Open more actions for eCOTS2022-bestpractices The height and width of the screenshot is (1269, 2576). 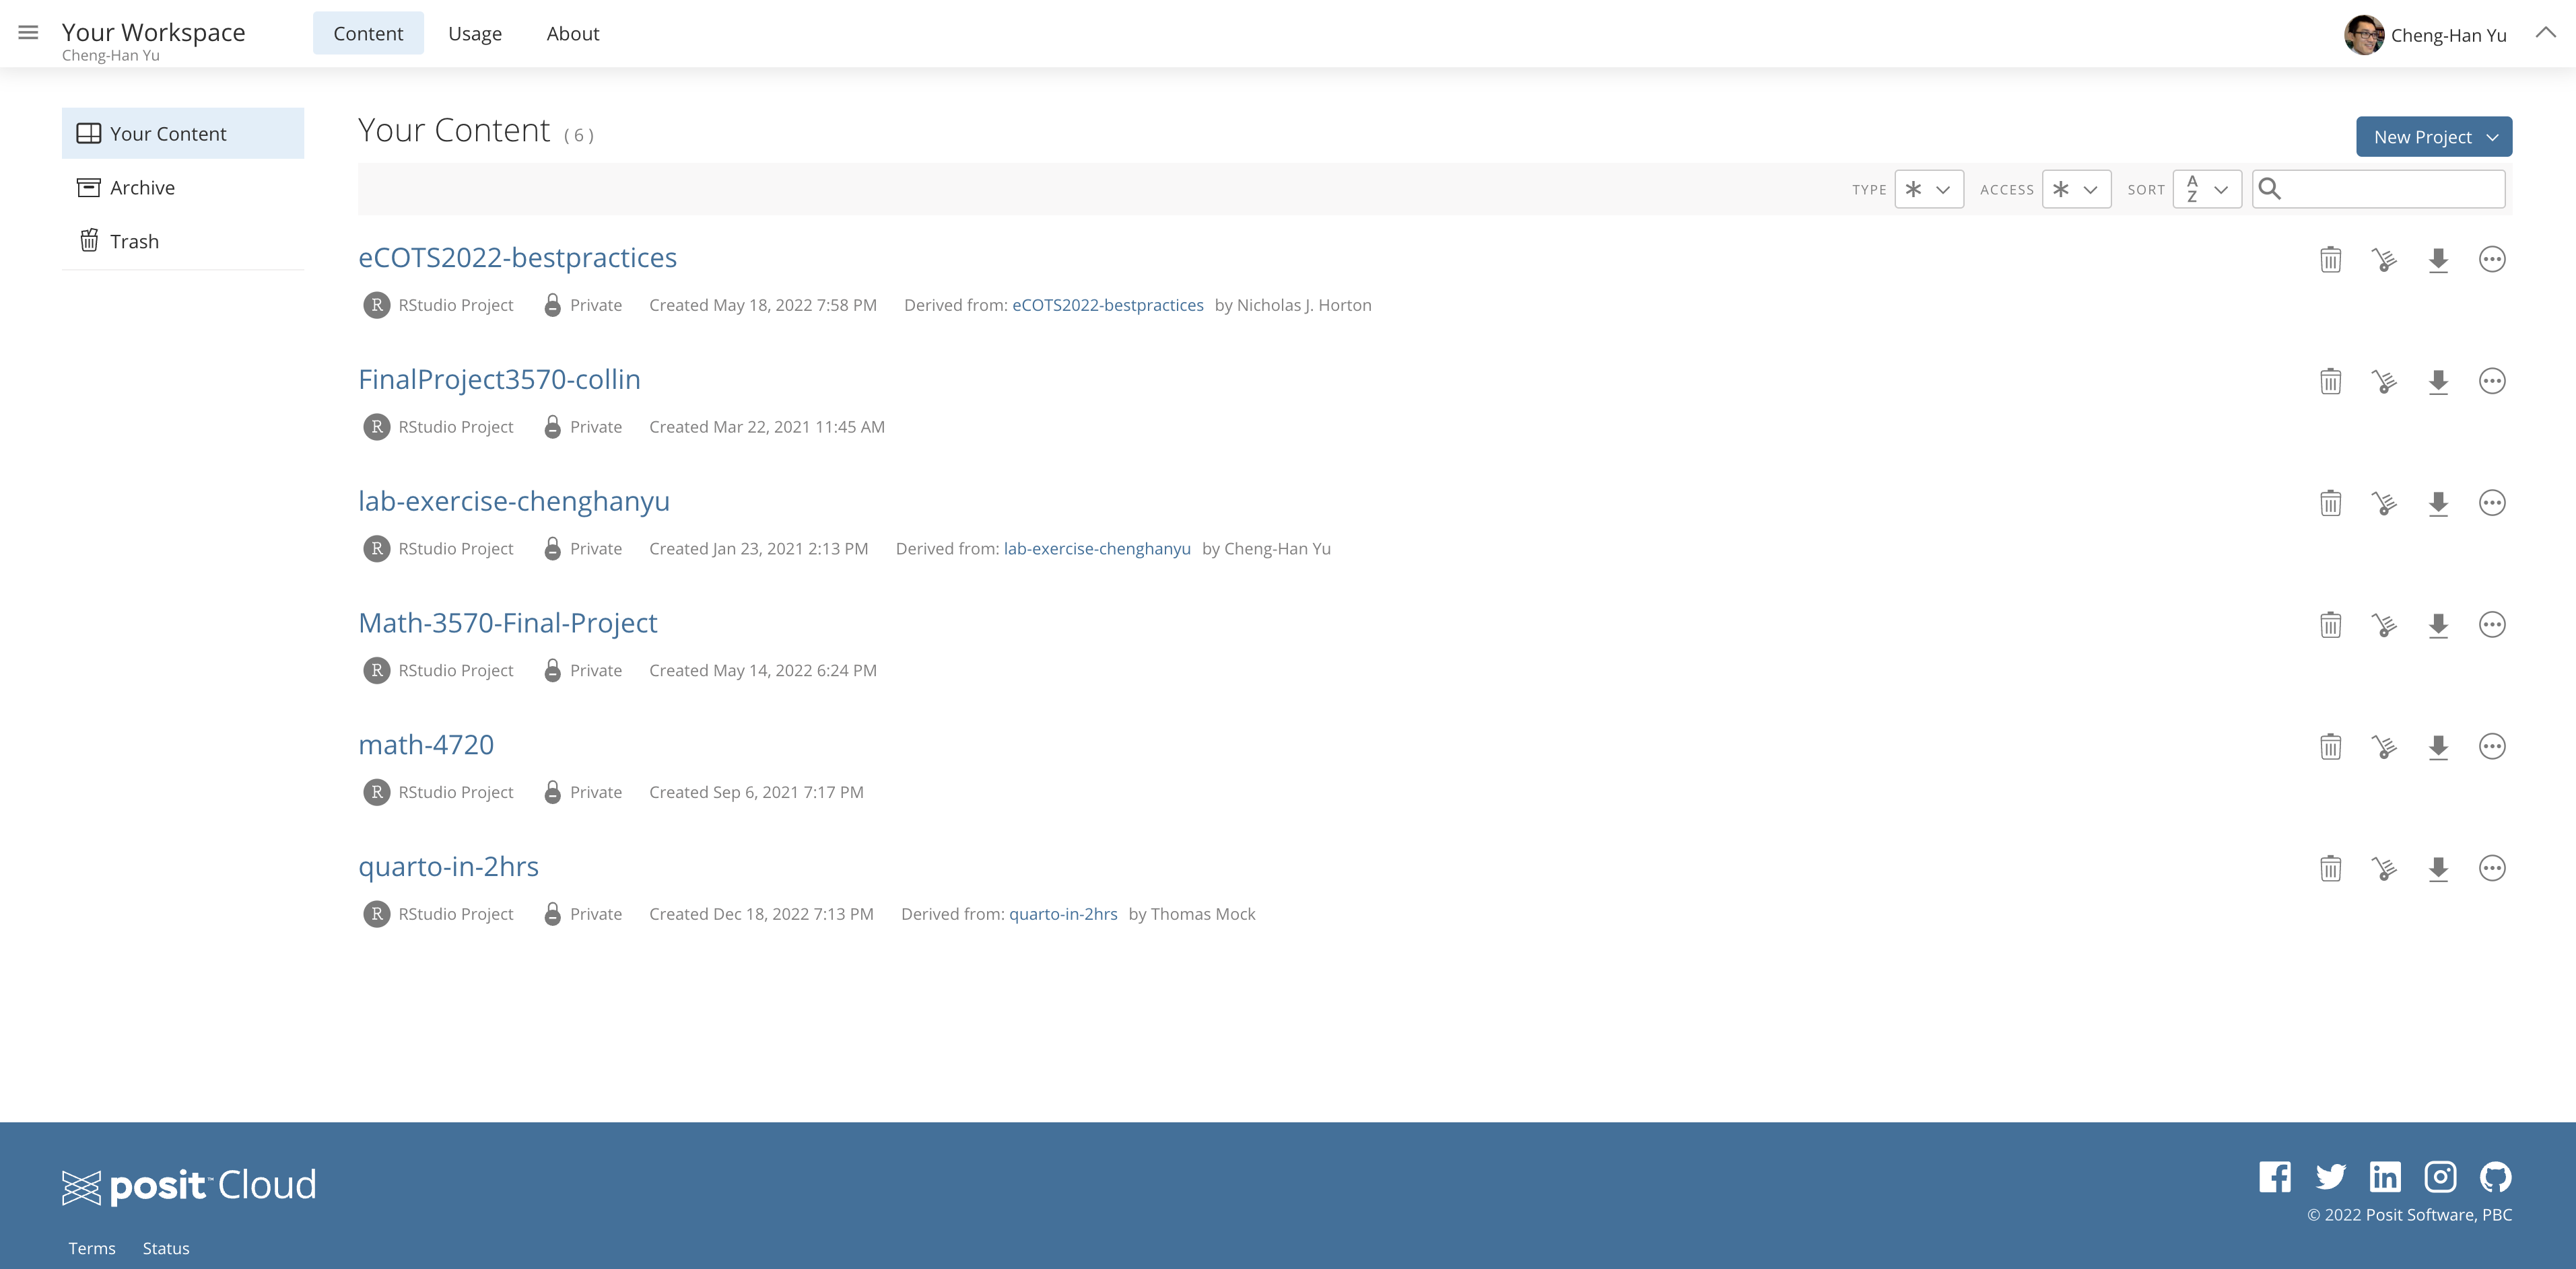pyautogui.click(x=2492, y=260)
